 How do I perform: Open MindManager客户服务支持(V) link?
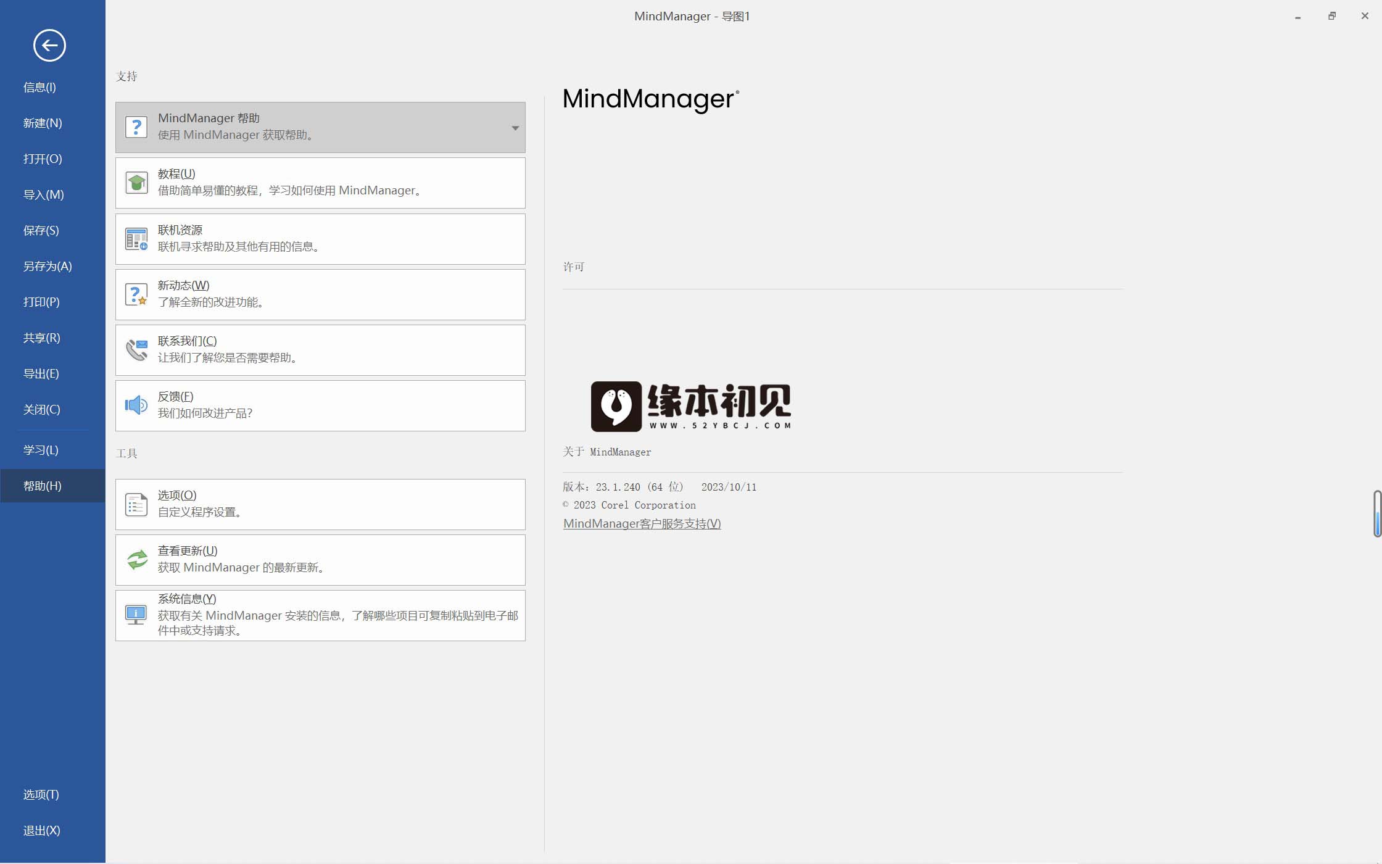[642, 523]
